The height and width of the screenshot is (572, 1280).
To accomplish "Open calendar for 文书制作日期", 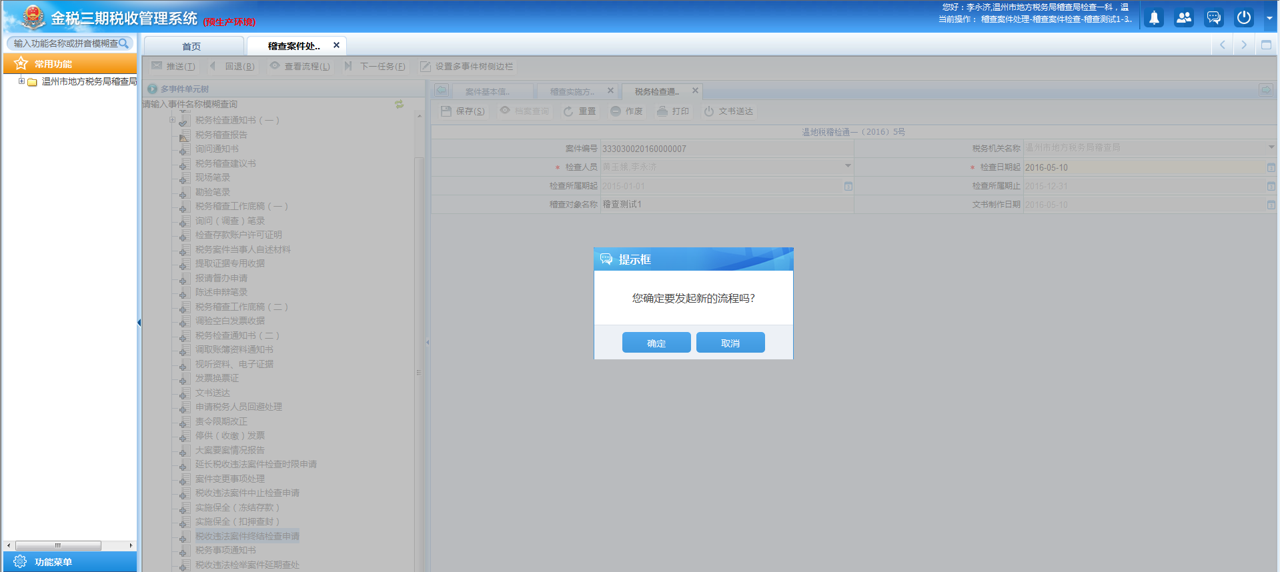I will click(1271, 205).
